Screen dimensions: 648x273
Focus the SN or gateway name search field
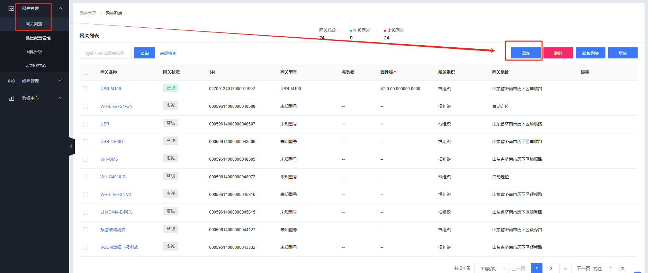(106, 54)
